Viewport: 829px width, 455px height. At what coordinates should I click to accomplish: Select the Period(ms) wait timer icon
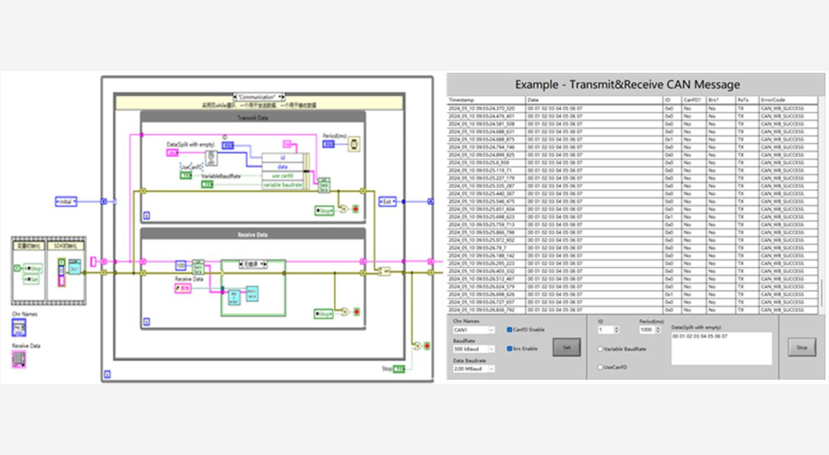tap(354, 144)
